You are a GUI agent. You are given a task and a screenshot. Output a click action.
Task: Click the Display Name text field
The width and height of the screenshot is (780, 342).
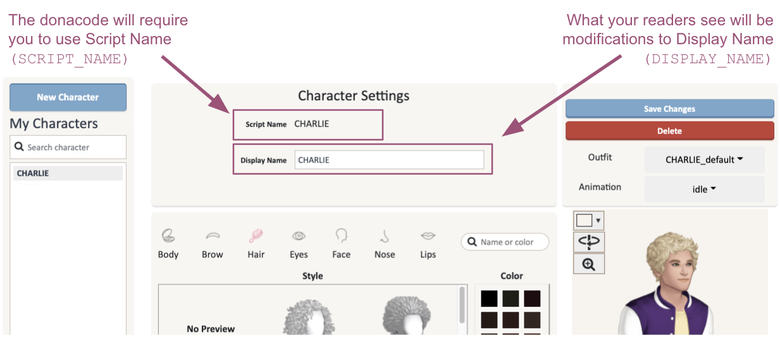[389, 160]
